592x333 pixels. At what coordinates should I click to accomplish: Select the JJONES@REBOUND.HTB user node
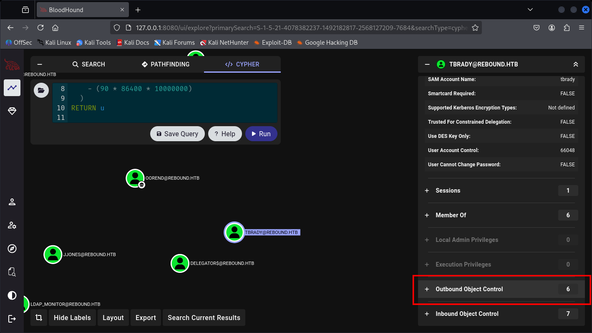53,254
